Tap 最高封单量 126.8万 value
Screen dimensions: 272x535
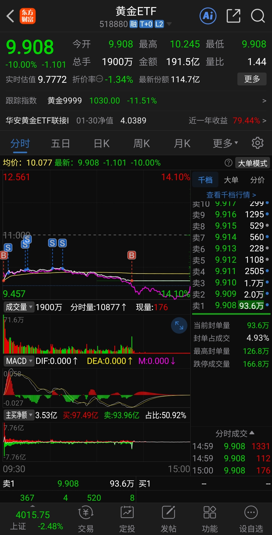[256, 351]
